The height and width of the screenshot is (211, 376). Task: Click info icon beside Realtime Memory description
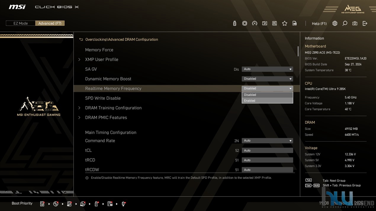point(87,178)
